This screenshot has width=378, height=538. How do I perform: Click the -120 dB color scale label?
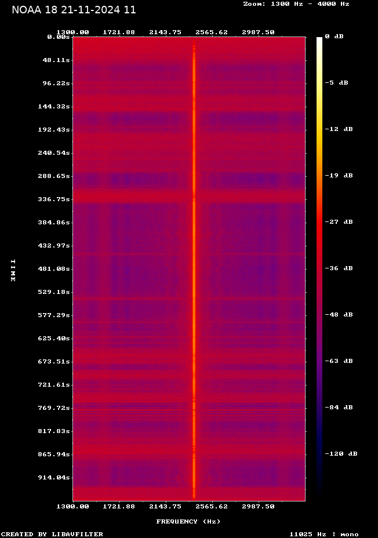click(341, 454)
